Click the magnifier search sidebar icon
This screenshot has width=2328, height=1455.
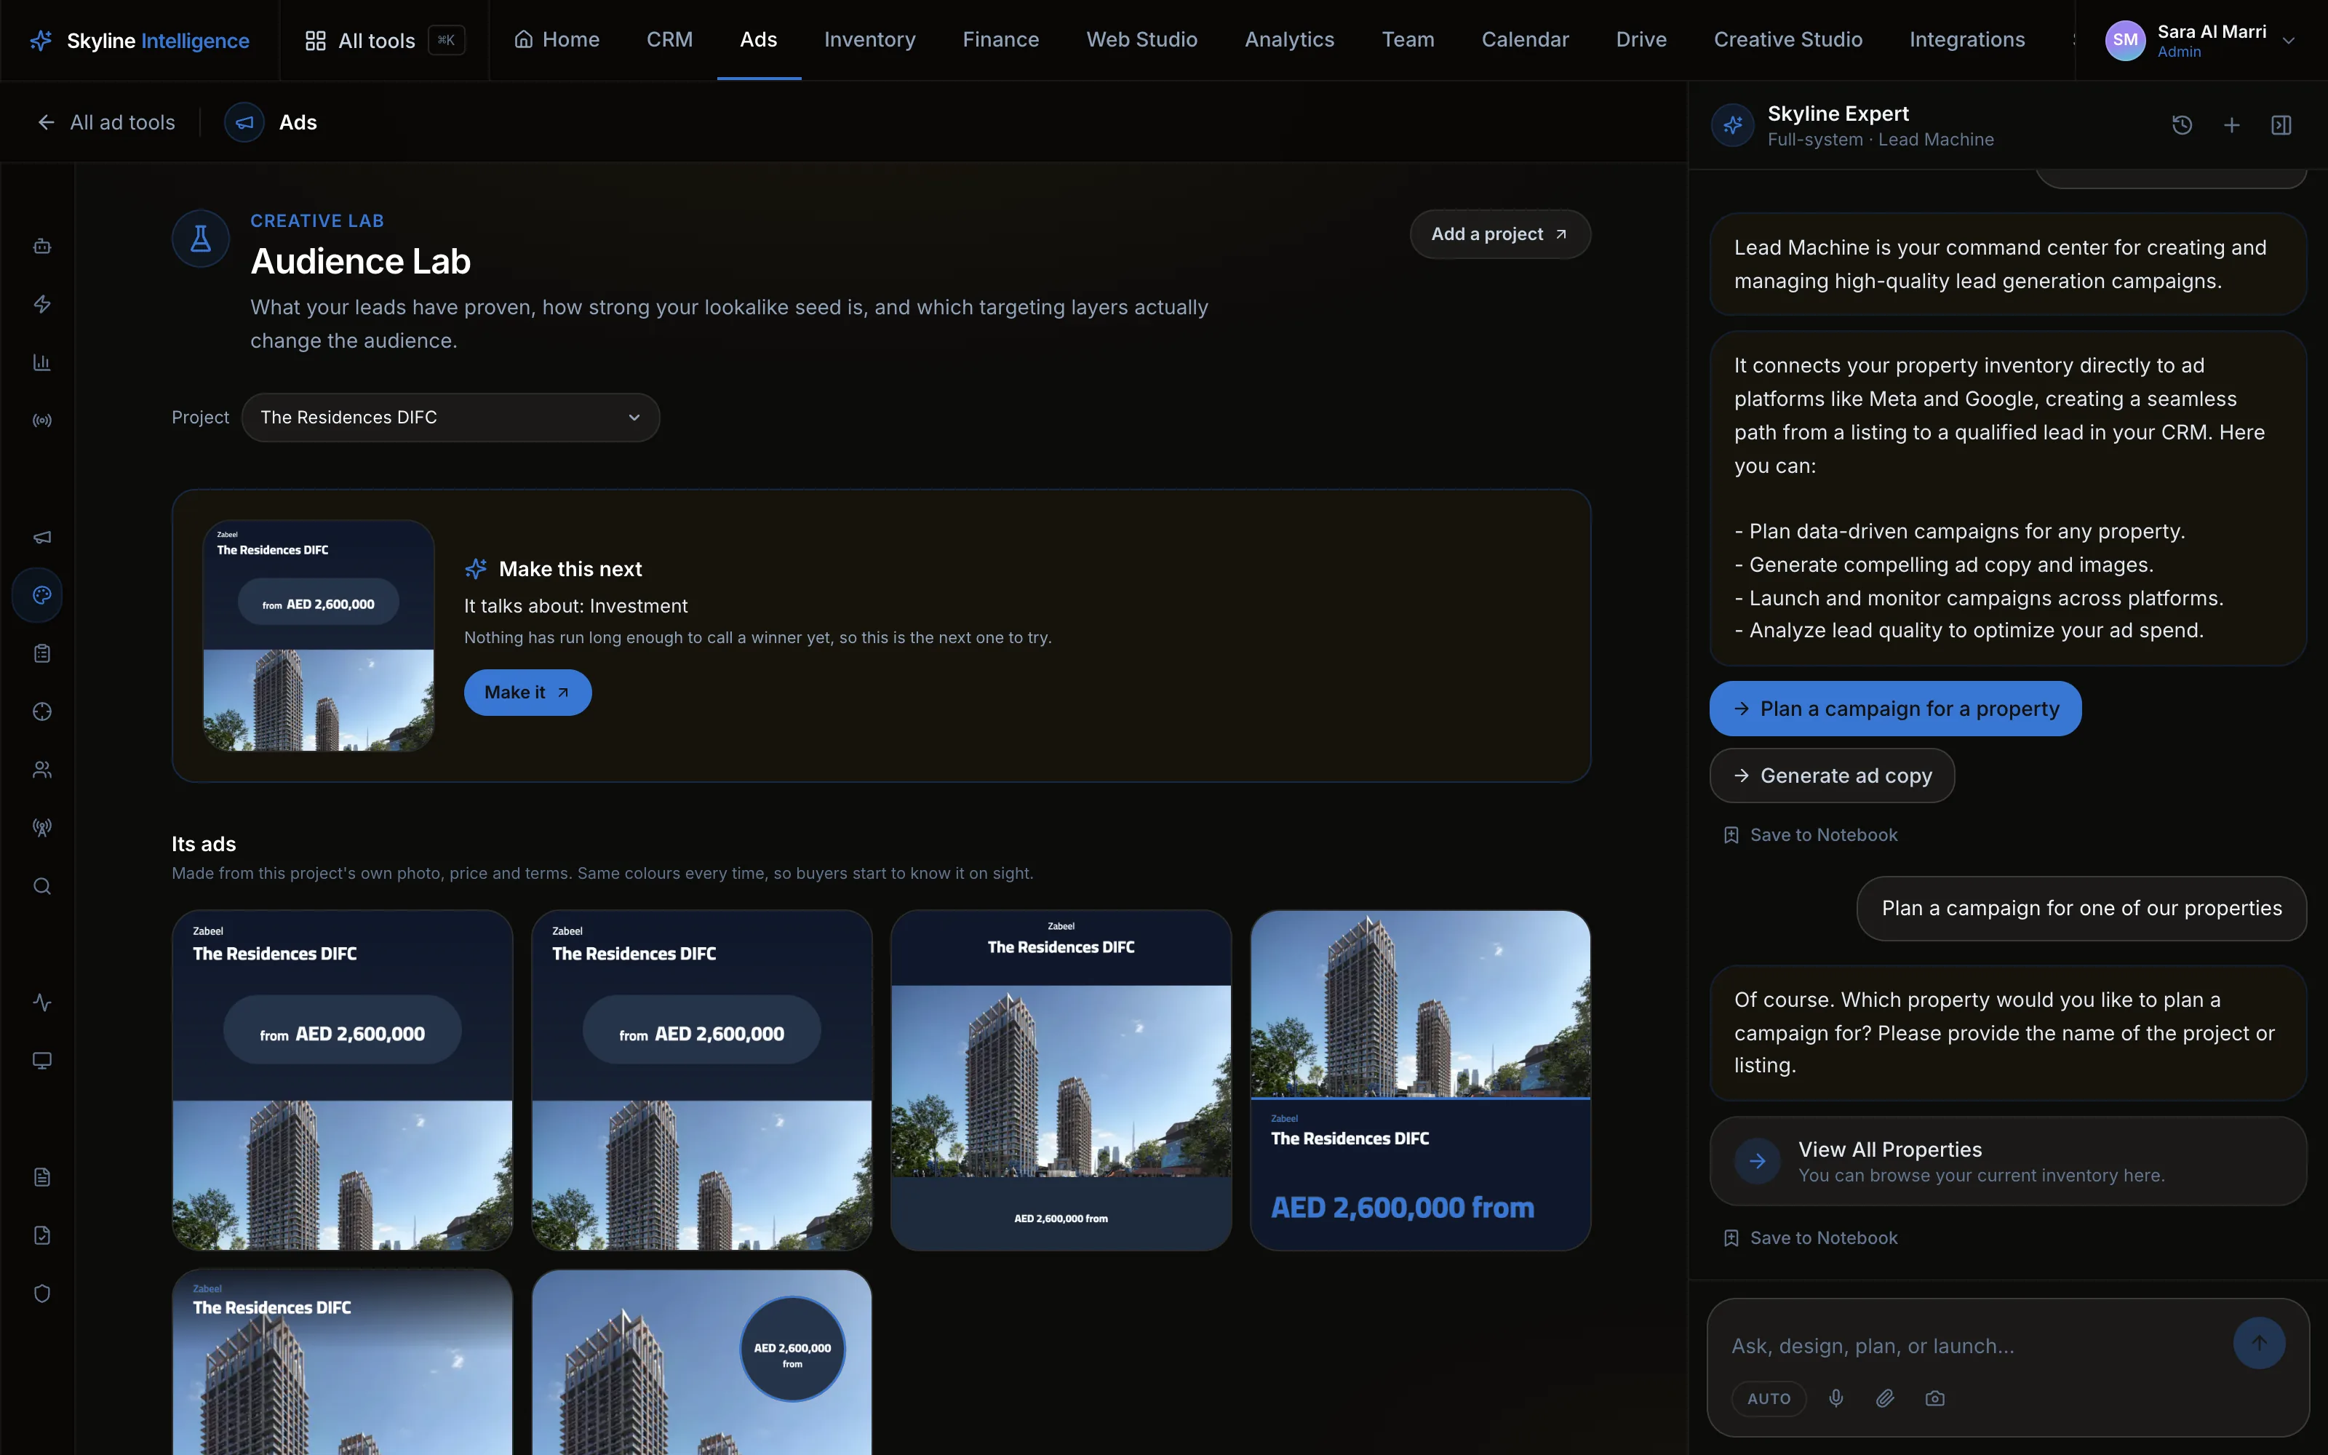pos(41,886)
